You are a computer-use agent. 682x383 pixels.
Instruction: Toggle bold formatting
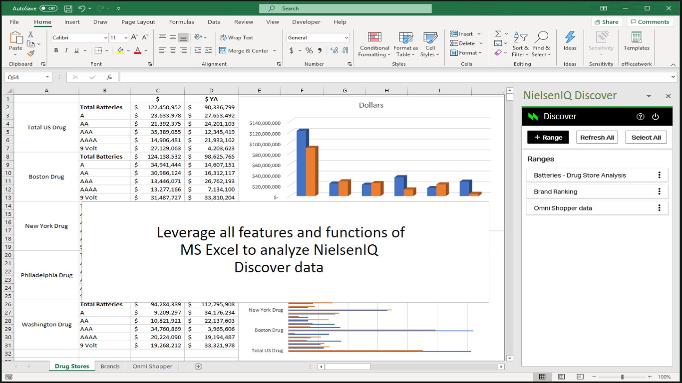coord(56,50)
